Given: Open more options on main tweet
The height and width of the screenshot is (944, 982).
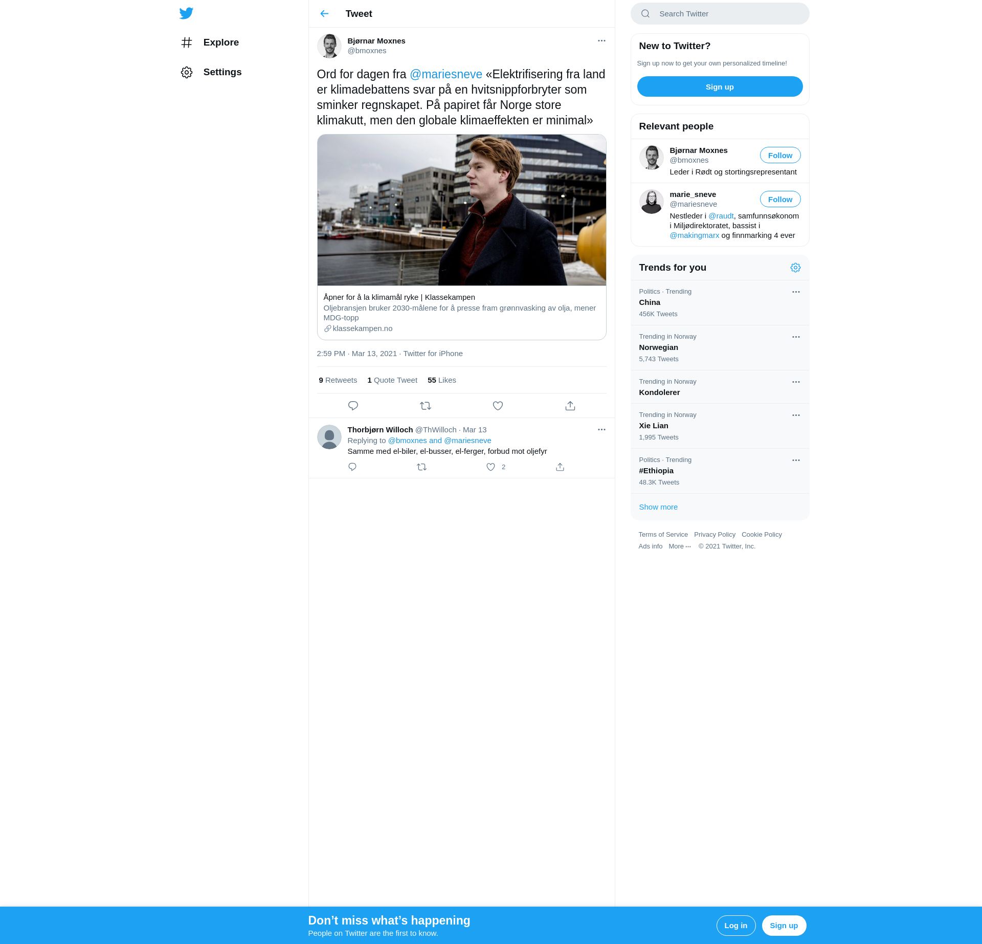Looking at the screenshot, I should (601, 41).
